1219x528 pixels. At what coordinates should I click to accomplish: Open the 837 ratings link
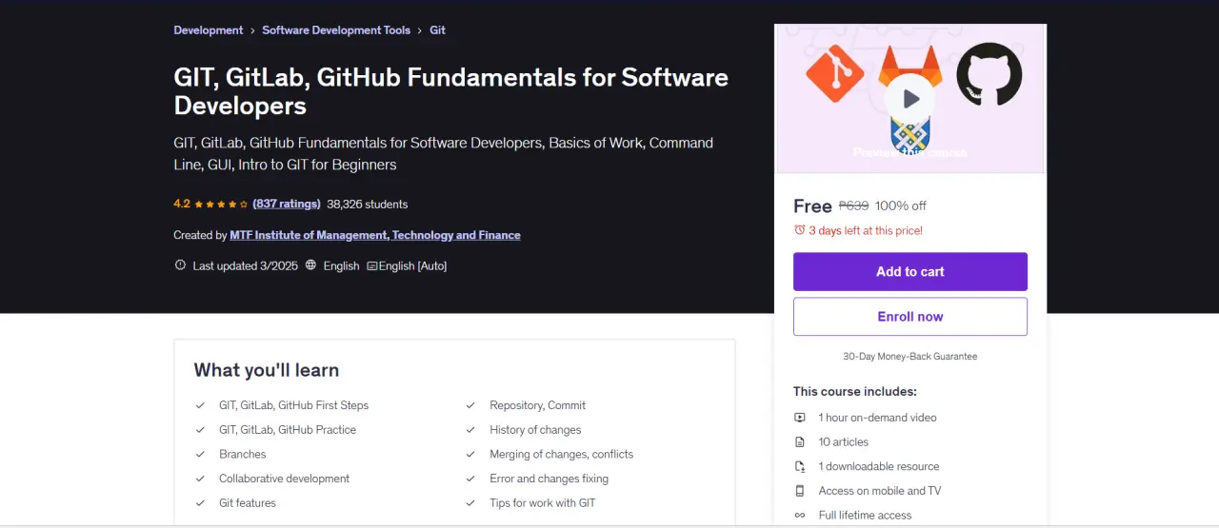point(287,204)
